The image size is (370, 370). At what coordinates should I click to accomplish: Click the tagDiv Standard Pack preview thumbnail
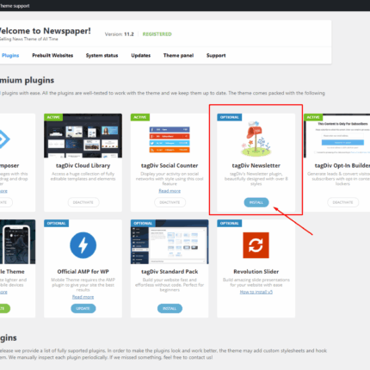170,242
